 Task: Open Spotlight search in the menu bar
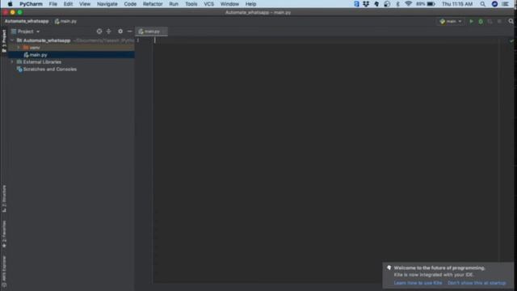click(x=483, y=4)
